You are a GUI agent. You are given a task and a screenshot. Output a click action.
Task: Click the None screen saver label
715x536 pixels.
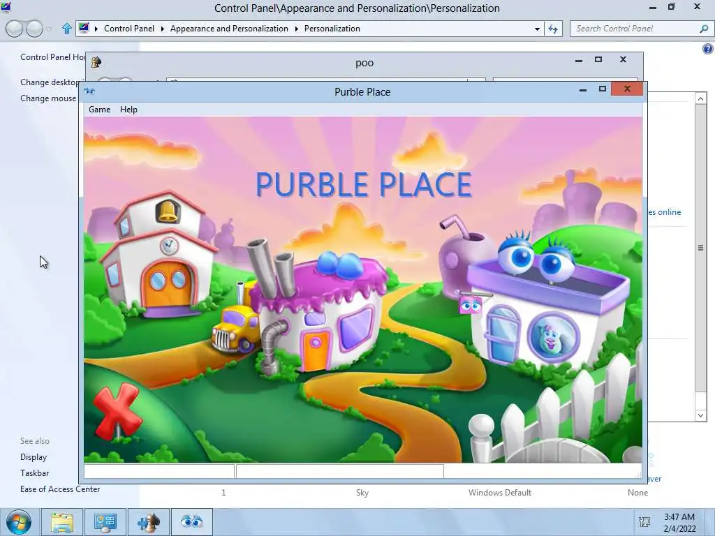tap(637, 493)
